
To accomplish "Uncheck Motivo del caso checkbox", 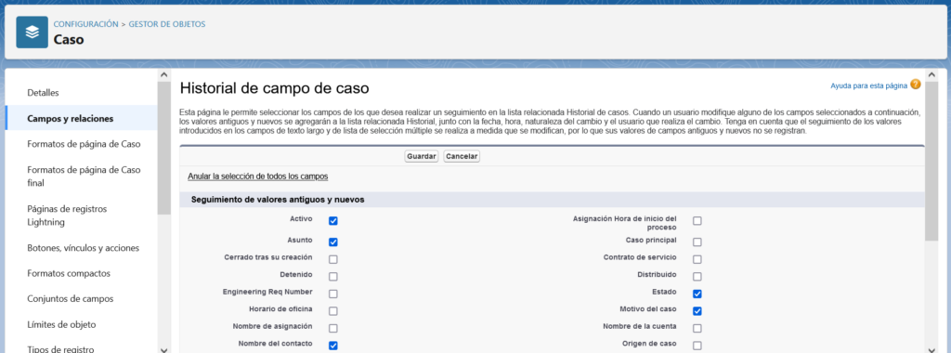I will click(697, 311).
